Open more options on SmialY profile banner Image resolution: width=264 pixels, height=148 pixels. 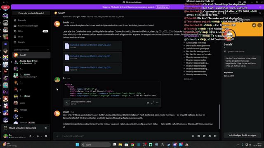click(259, 25)
